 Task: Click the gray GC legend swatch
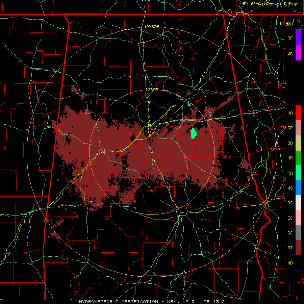tap(298, 233)
